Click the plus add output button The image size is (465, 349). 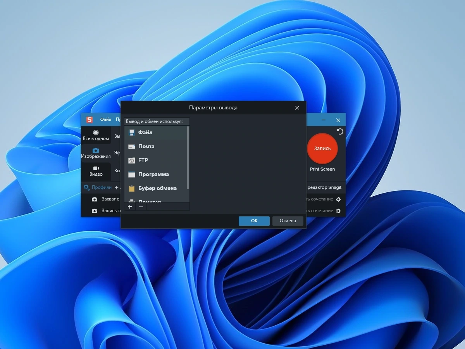(x=130, y=207)
